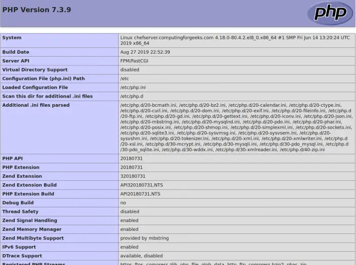This screenshot has width=356, height=265.
Task: Click the Debug Build value no
Action: coord(123,203)
